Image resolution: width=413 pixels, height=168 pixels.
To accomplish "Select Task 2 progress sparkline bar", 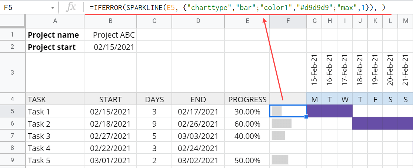I will pos(282,123).
